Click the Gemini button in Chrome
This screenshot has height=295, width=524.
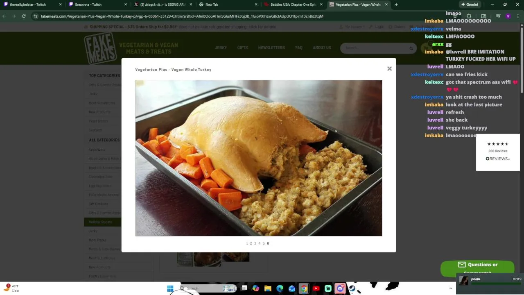(469, 5)
